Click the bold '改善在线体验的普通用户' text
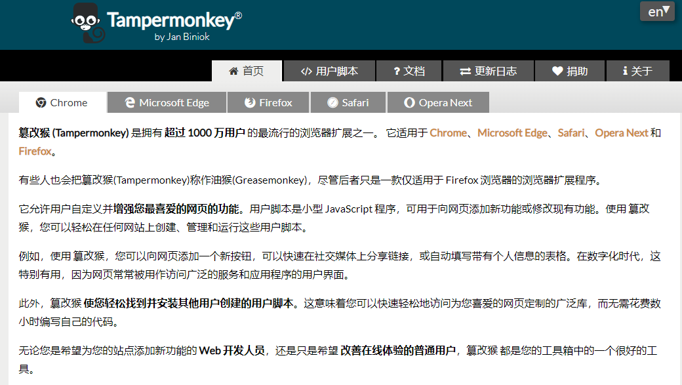682x385 pixels. (397, 351)
